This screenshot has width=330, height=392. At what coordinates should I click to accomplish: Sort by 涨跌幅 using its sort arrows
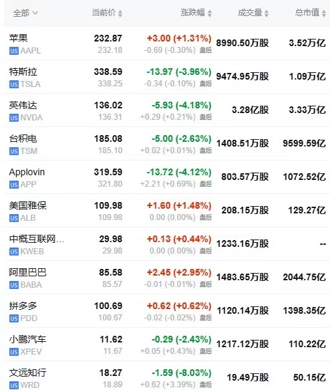(210, 13)
